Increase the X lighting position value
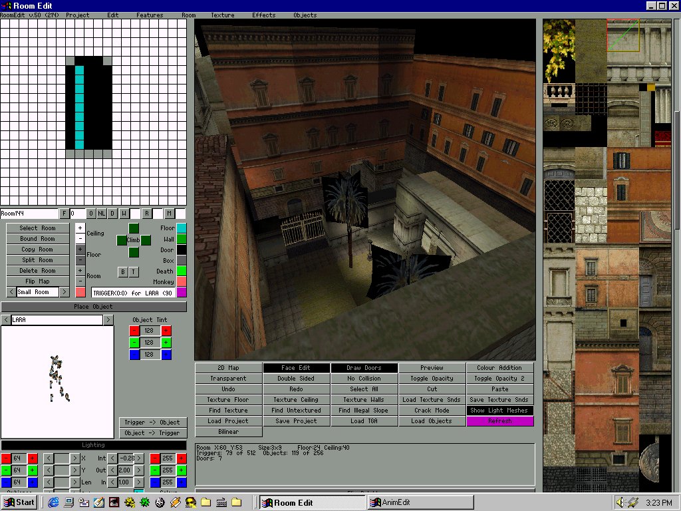Viewport: 681px width, 511px height. [74, 458]
